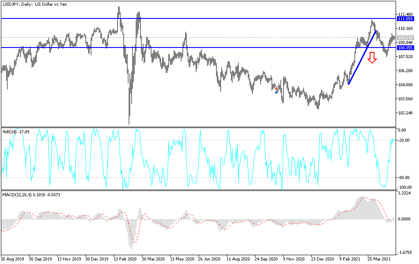
Task: Click the 15 Aug 2019 date label
Action: 13,258
